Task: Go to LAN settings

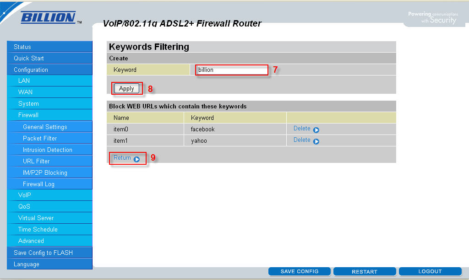Action: 49,81
